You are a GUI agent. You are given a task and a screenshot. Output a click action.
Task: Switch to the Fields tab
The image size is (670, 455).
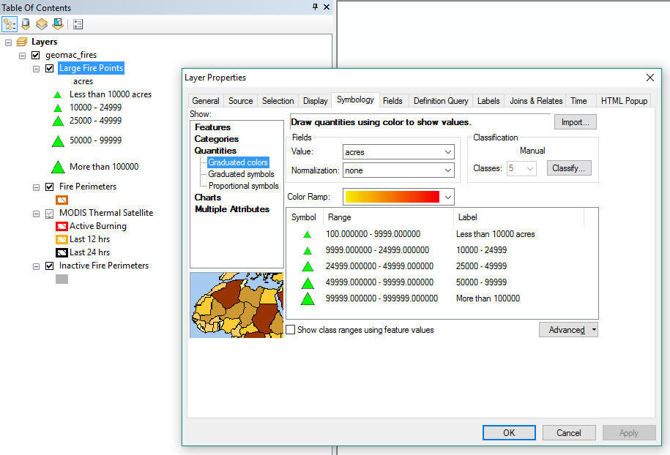click(x=392, y=101)
